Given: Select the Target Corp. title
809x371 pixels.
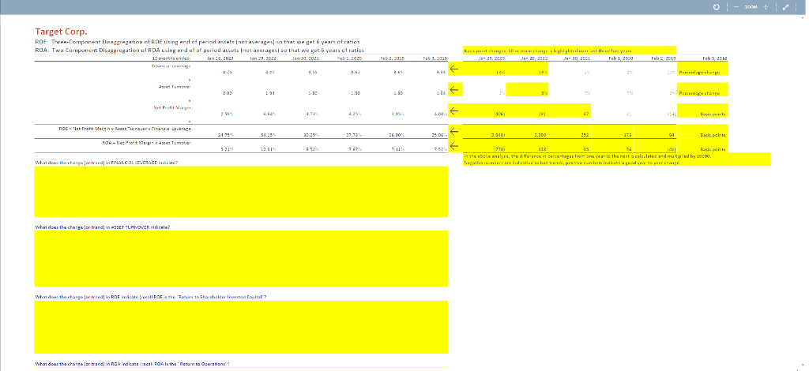Looking at the screenshot, I should [62, 32].
